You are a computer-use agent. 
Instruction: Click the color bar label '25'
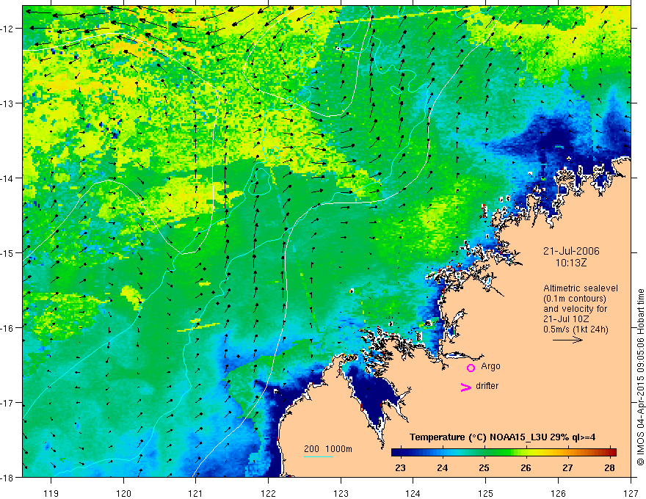[484, 467]
